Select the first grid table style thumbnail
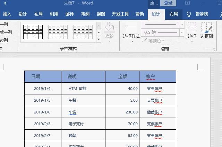The width and height of the screenshot is (222, 147). (33, 32)
